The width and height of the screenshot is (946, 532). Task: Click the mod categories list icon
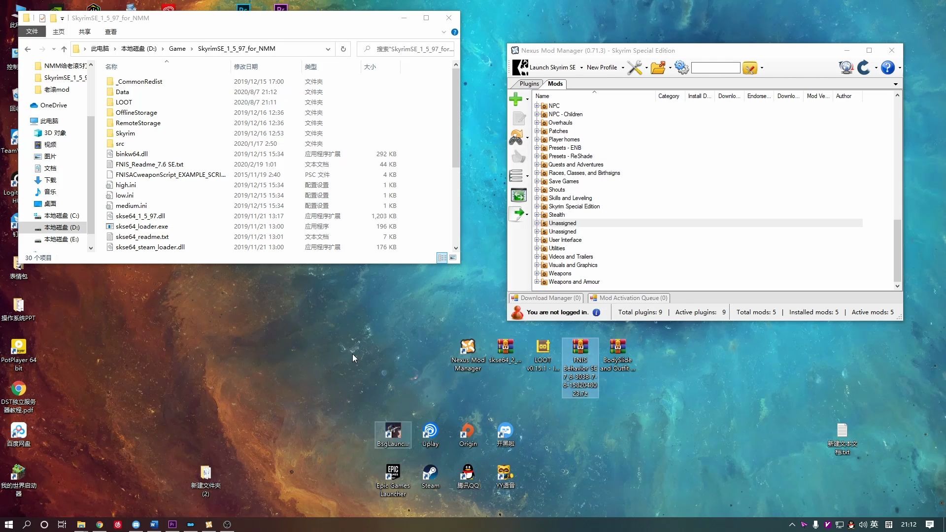click(x=516, y=175)
